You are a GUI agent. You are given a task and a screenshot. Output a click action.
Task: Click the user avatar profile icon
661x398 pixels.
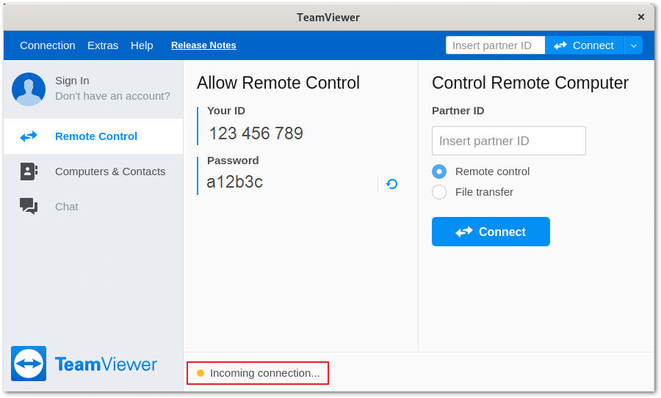tap(29, 89)
